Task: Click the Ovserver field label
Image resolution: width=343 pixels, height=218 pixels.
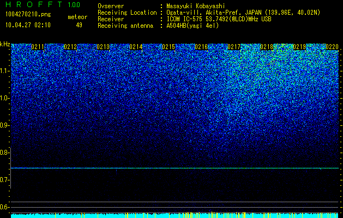Action: [111, 6]
